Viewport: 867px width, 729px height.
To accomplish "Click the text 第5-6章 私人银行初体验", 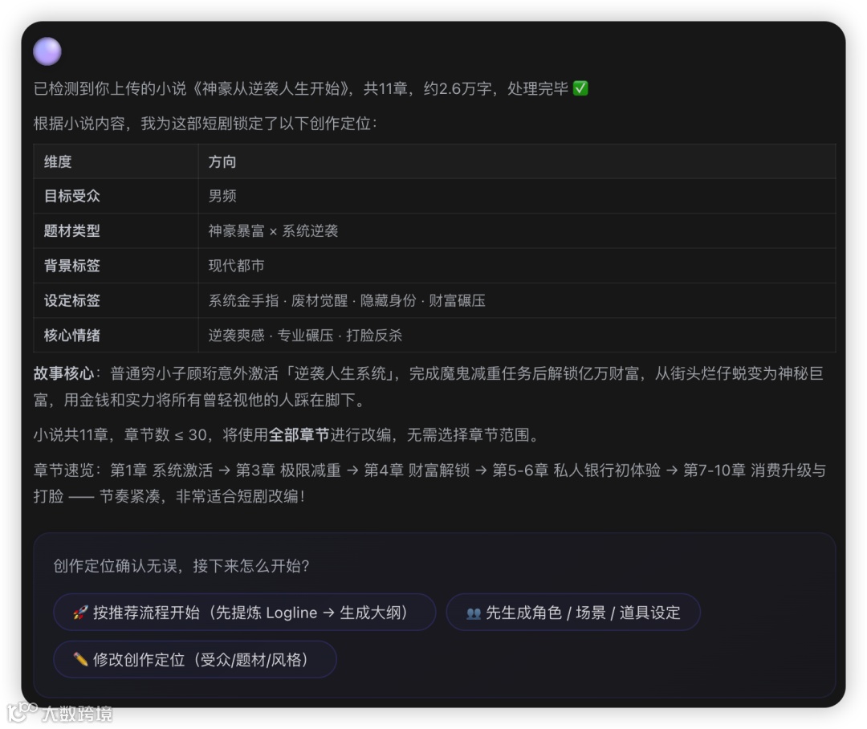I will click(576, 470).
